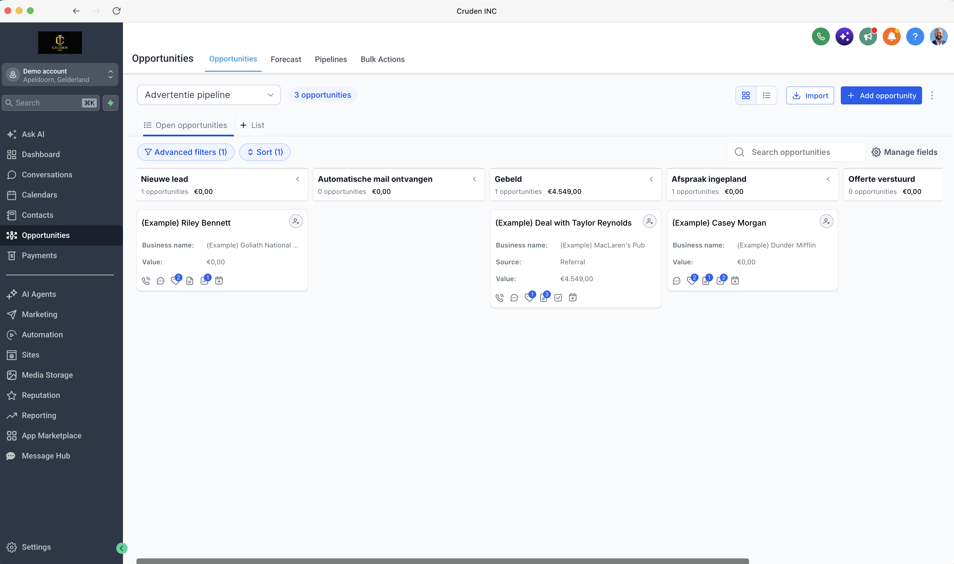The image size is (954, 564).
Task: Click the green phone dialer icon
Action: 821,36
